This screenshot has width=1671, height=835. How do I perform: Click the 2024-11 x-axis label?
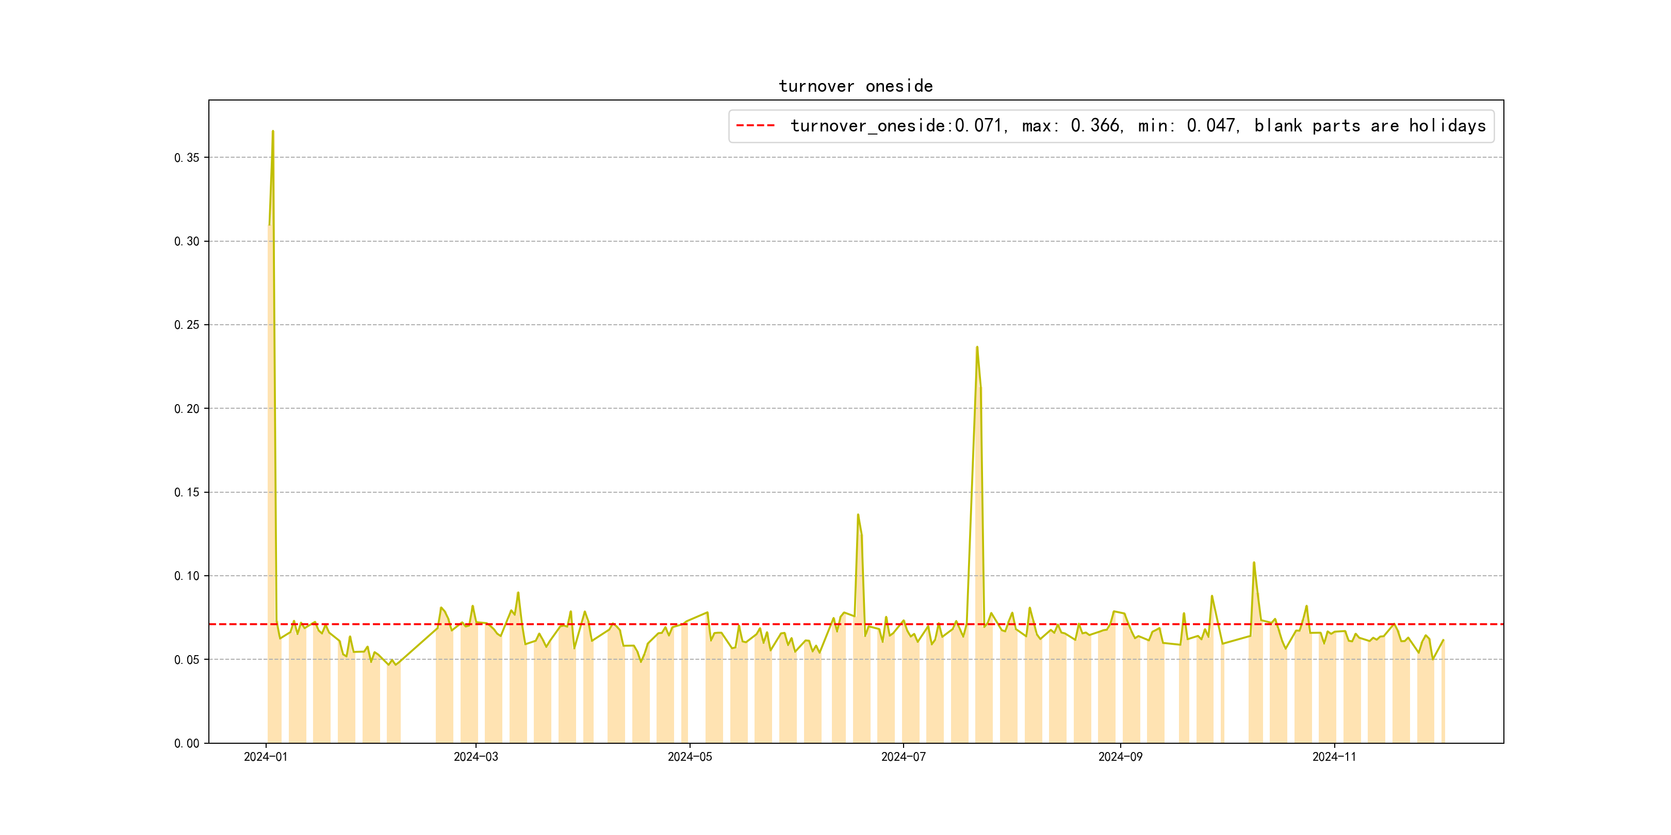[1334, 757]
